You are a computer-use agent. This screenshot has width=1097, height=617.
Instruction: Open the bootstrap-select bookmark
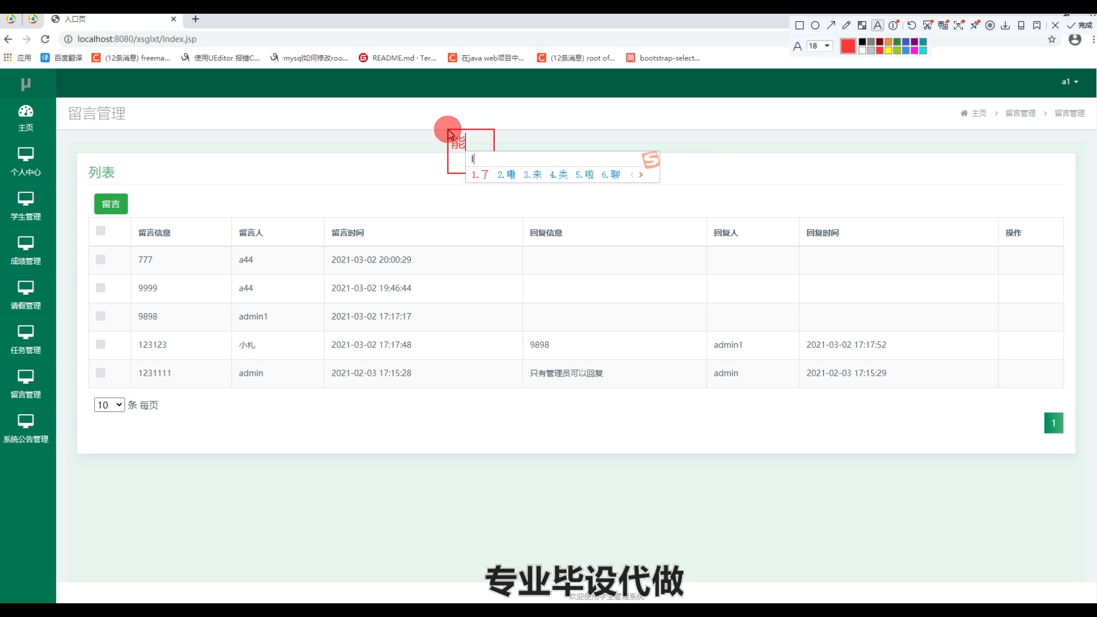click(663, 58)
